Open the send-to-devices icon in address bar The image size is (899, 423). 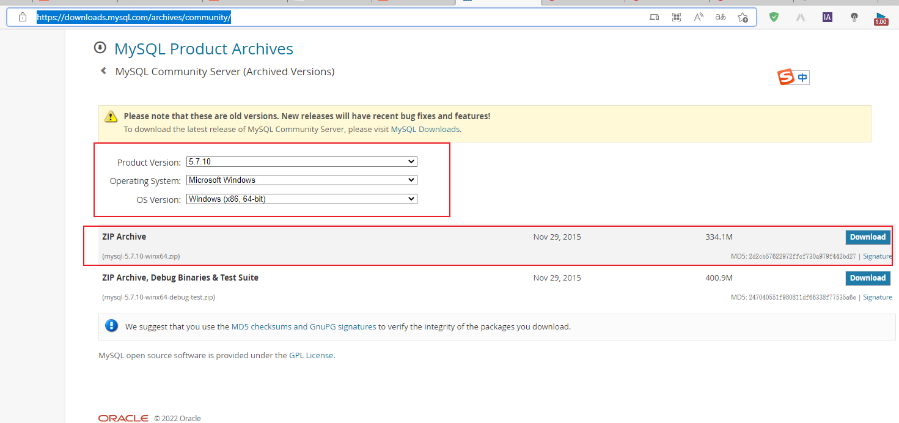point(654,17)
